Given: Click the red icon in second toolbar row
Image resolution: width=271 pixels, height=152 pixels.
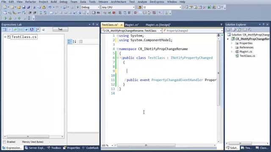Looking at the screenshot, I should click(x=114, y=13).
